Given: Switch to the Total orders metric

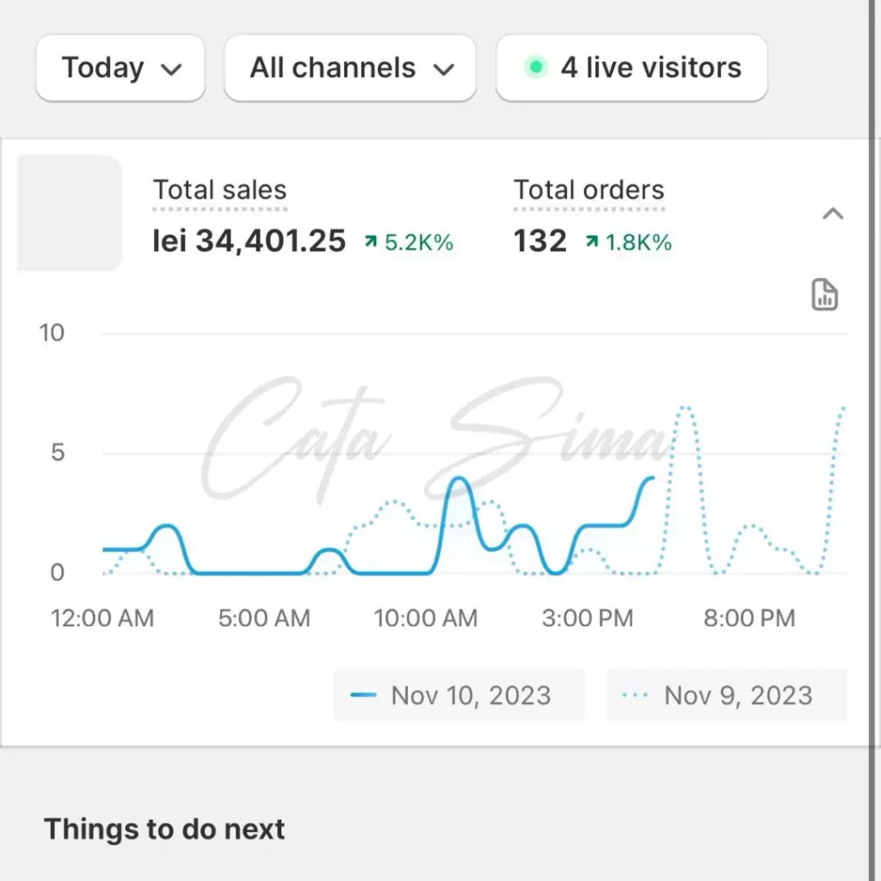Looking at the screenshot, I should [x=589, y=190].
